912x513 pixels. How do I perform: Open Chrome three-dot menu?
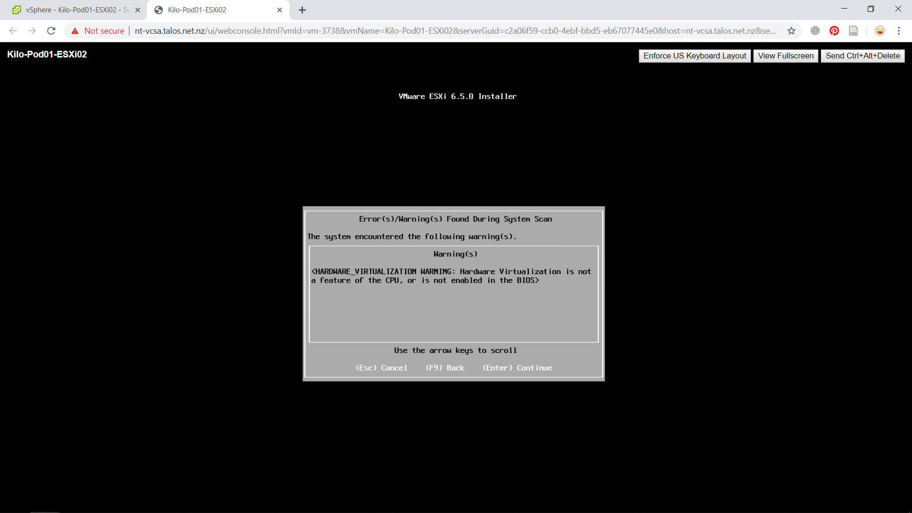[899, 31]
